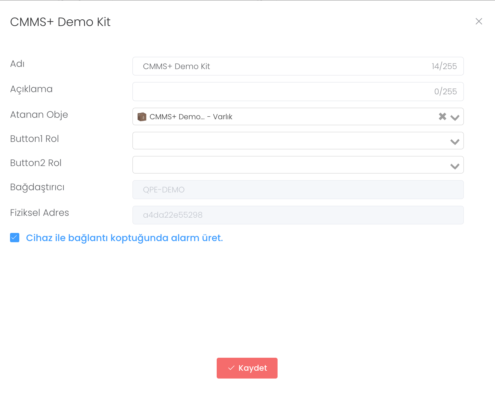The image size is (495, 396).
Task: Click the brown asset box icon
Action: pos(142,117)
